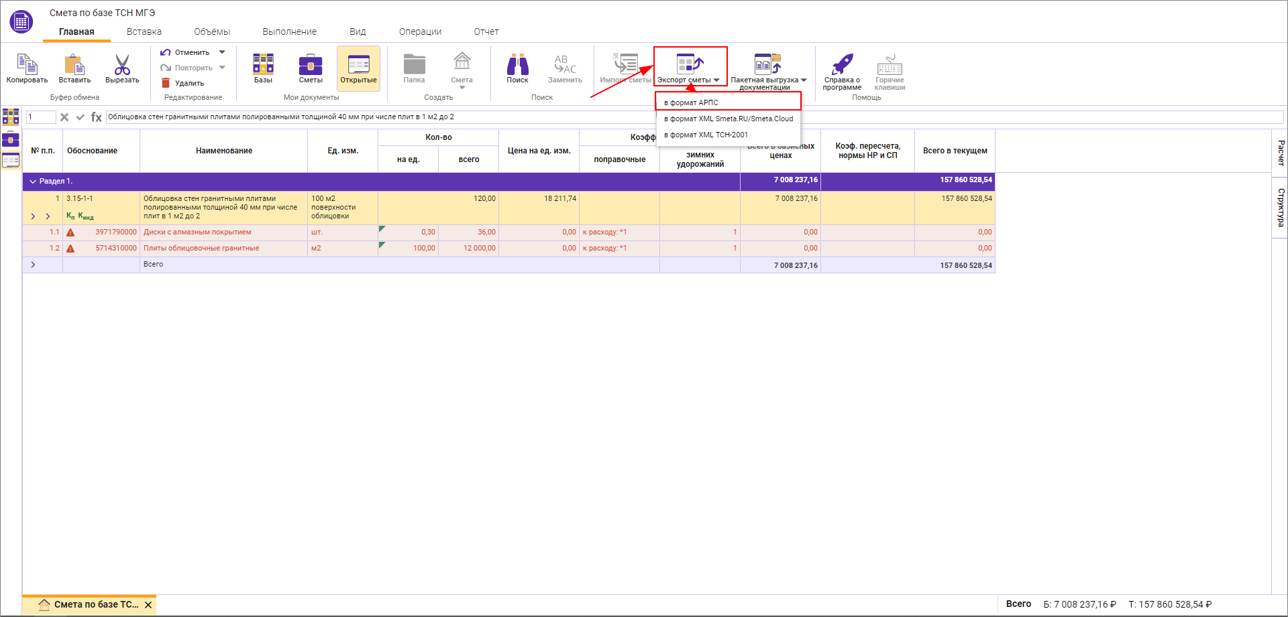This screenshot has width=1288, height=617.
Task: Open the Объёмы ribbon tab
Action: pyautogui.click(x=212, y=31)
